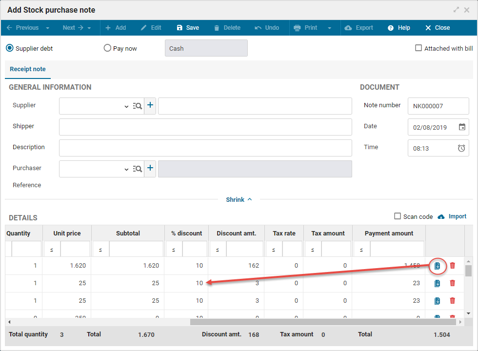Screen dimensions: 478x351
Task: Switch to the Receipt note tab
Action: point(28,69)
